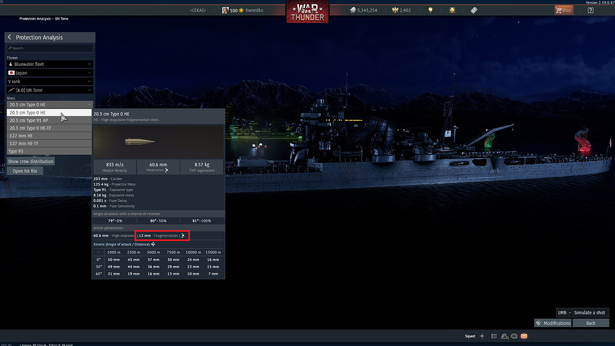
Task: Select 20.3 cm Type 91 AP shell
Action: (49, 120)
